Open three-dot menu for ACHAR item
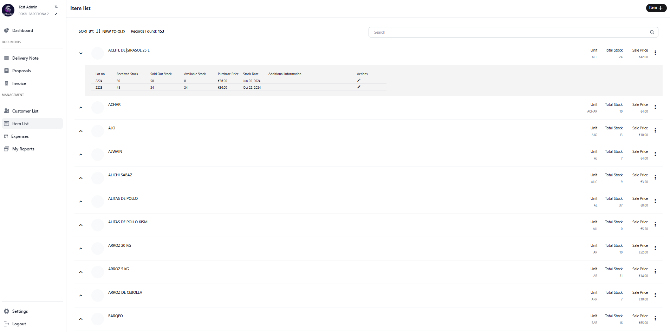The image size is (670, 332). (655, 107)
